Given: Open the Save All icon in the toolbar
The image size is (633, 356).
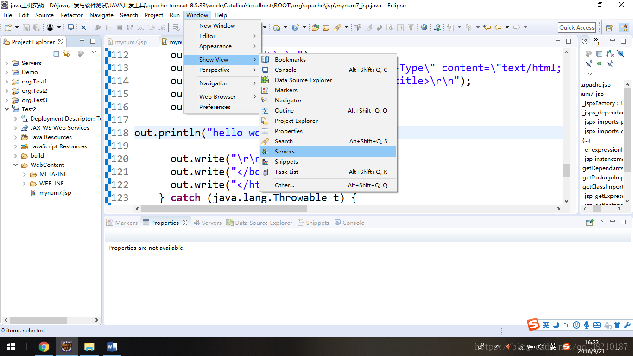Looking at the screenshot, I should 38,27.
